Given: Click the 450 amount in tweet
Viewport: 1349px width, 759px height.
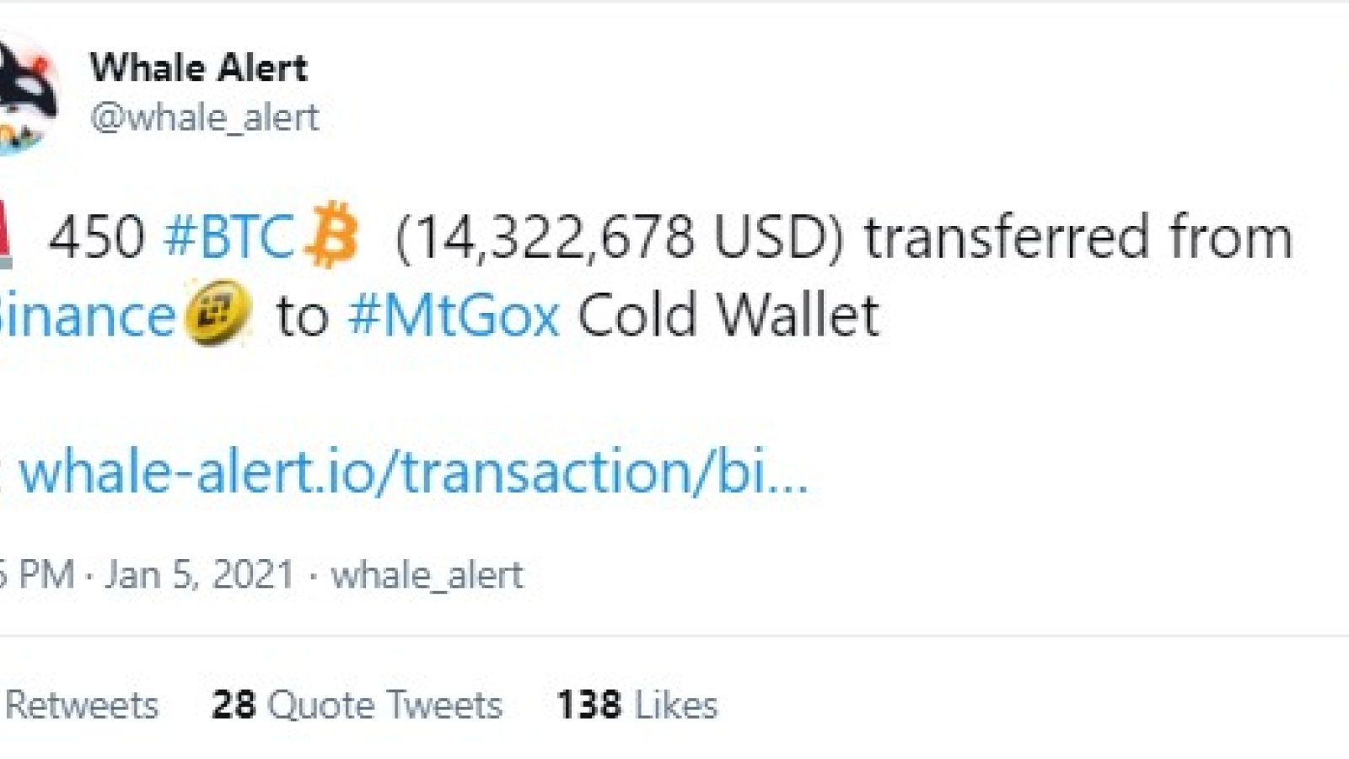Looking at the screenshot, I should (x=96, y=236).
